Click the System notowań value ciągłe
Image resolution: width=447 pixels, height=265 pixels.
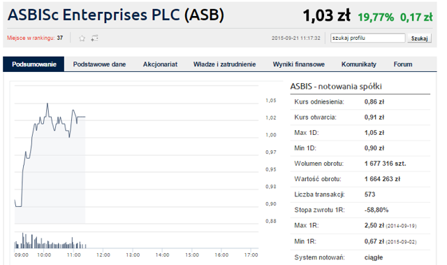[x=374, y=257]
